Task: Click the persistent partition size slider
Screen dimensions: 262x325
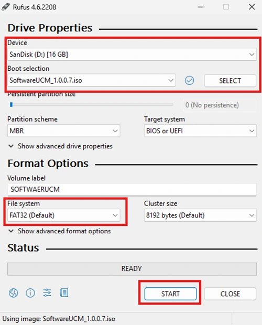Action: click(x=91, y=105)
